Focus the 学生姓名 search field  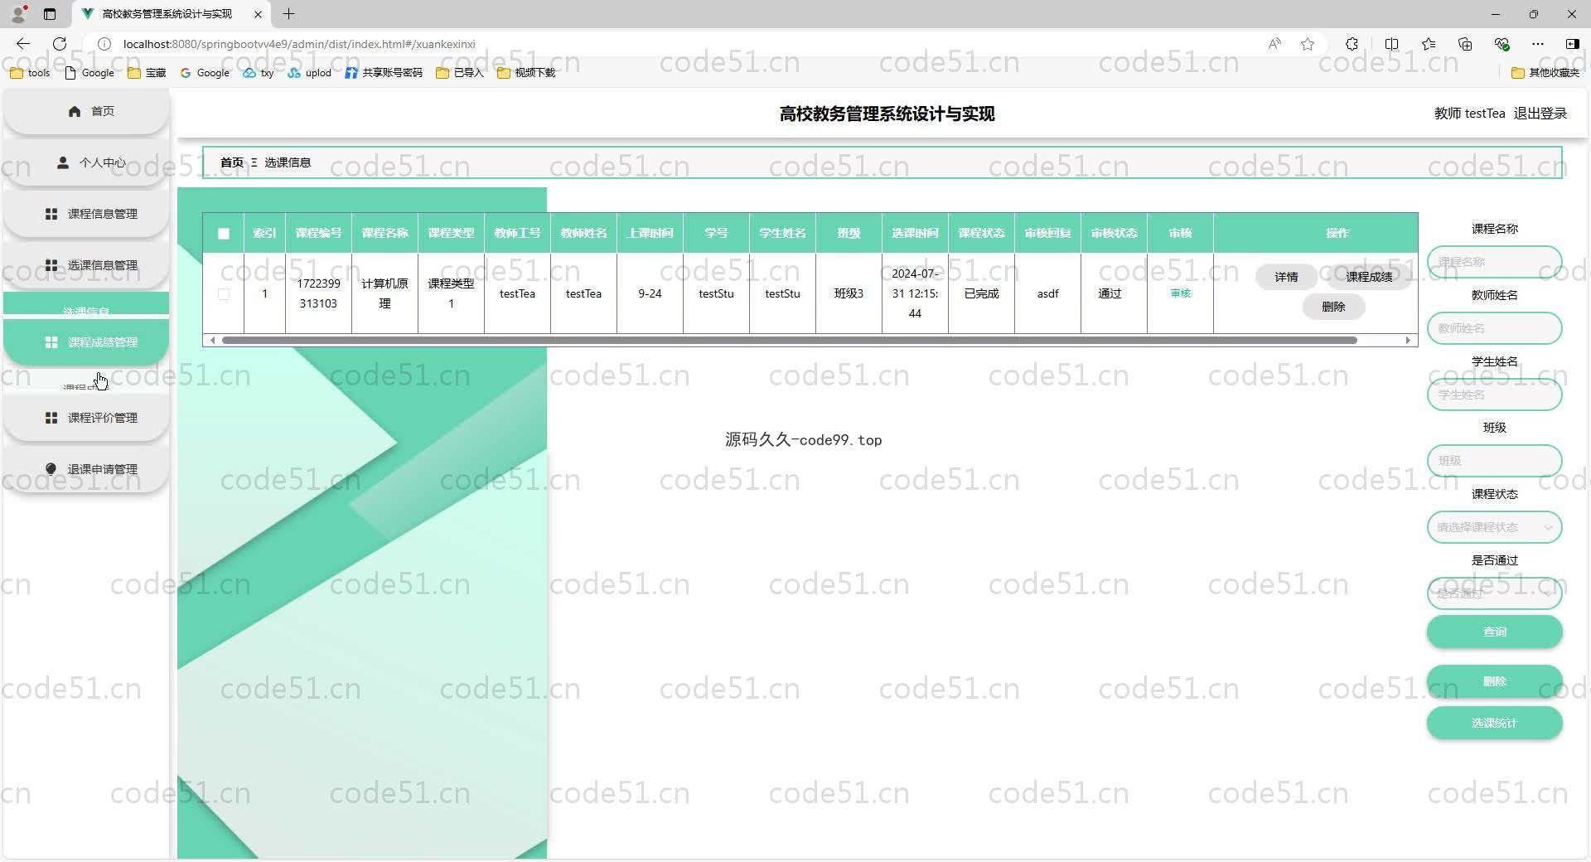tap(1494, 395)
